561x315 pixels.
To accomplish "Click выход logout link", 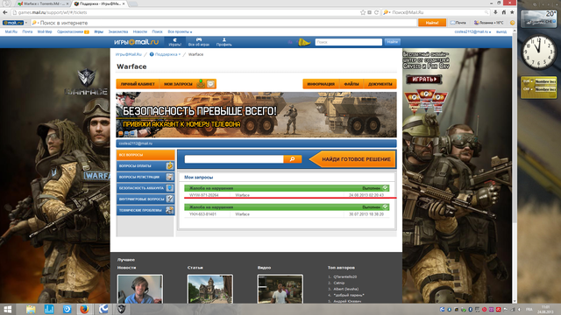I will coord(501,31).
